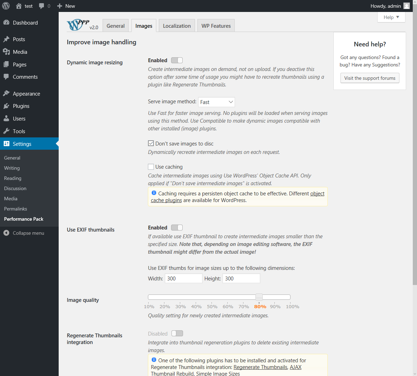417x376 pixels.
Task: Set image quality slider near 100%
Action: [289, 297]
